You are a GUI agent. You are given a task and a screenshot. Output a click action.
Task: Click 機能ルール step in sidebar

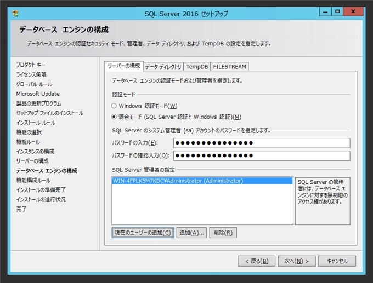[28, 142]
